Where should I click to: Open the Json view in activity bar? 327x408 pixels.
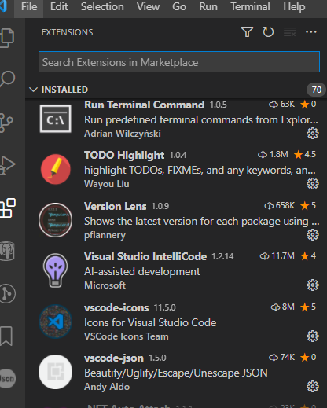8,378
